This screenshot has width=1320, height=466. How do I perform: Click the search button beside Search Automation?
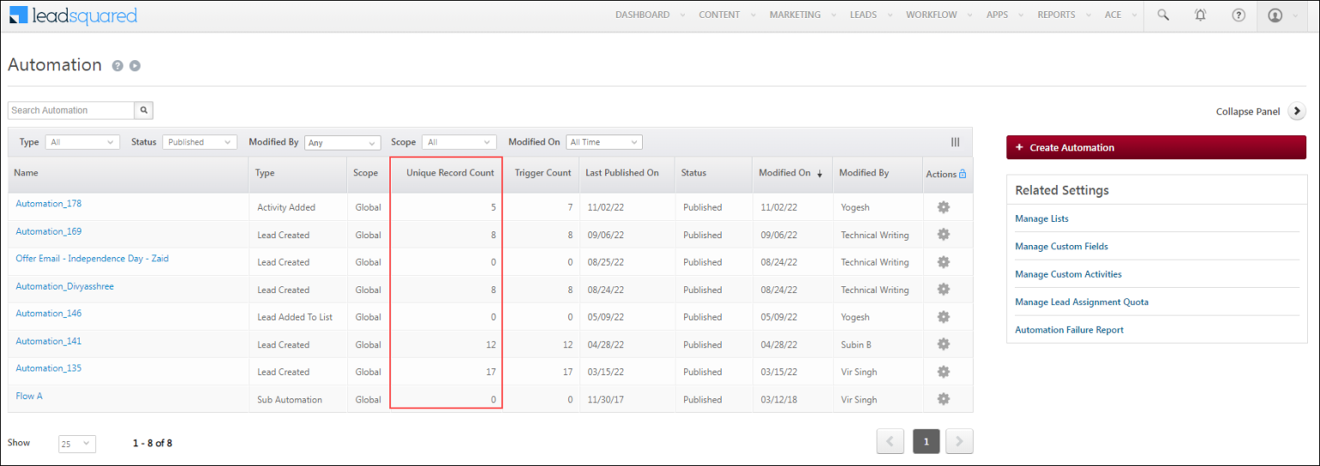point(144,110)
